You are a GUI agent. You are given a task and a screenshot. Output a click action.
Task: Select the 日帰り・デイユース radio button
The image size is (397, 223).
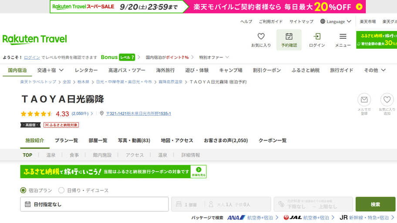tap(61, 190)
